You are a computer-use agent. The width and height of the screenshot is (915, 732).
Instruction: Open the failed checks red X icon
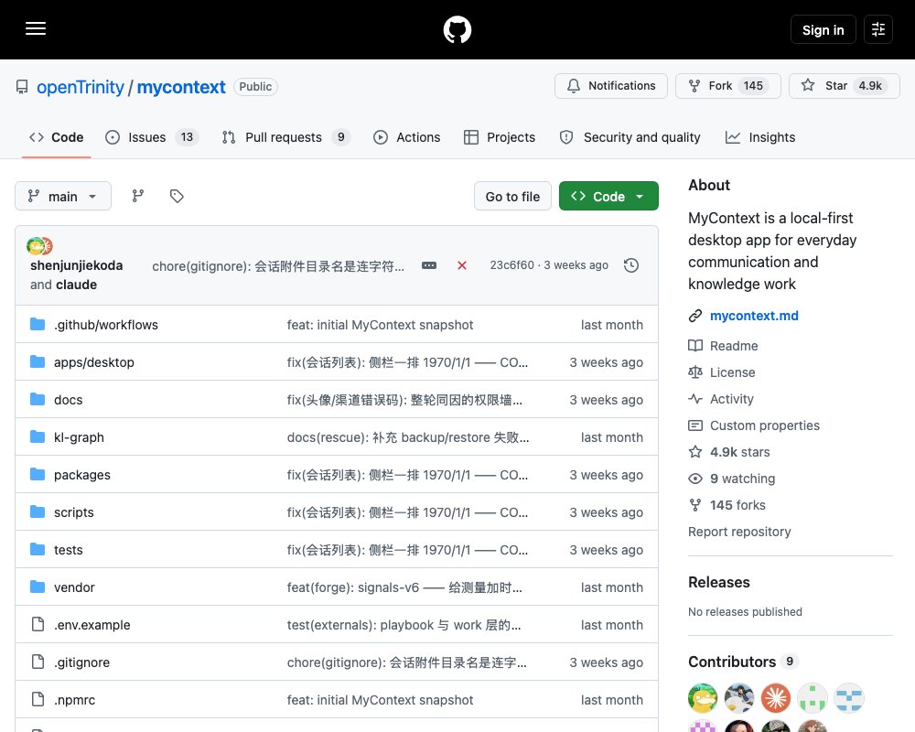pyautogui.click(x=462, y=265)
